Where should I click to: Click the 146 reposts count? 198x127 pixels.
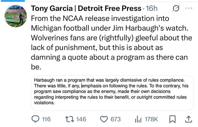(x=81, y=119)
